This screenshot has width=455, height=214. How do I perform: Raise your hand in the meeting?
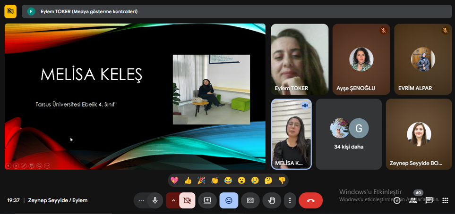click(x=272, y=200)
